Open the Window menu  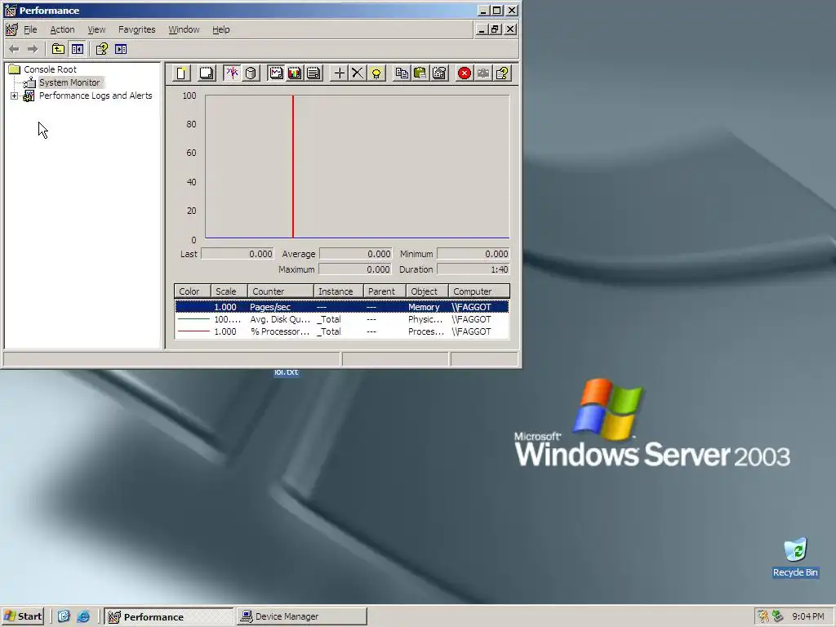pyautogui.click(x=184, y=30)
